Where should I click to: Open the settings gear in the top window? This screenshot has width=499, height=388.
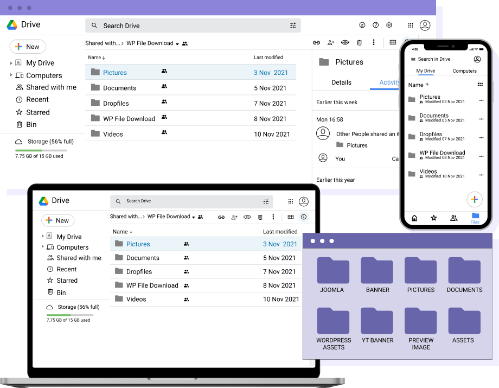(389, 25)
